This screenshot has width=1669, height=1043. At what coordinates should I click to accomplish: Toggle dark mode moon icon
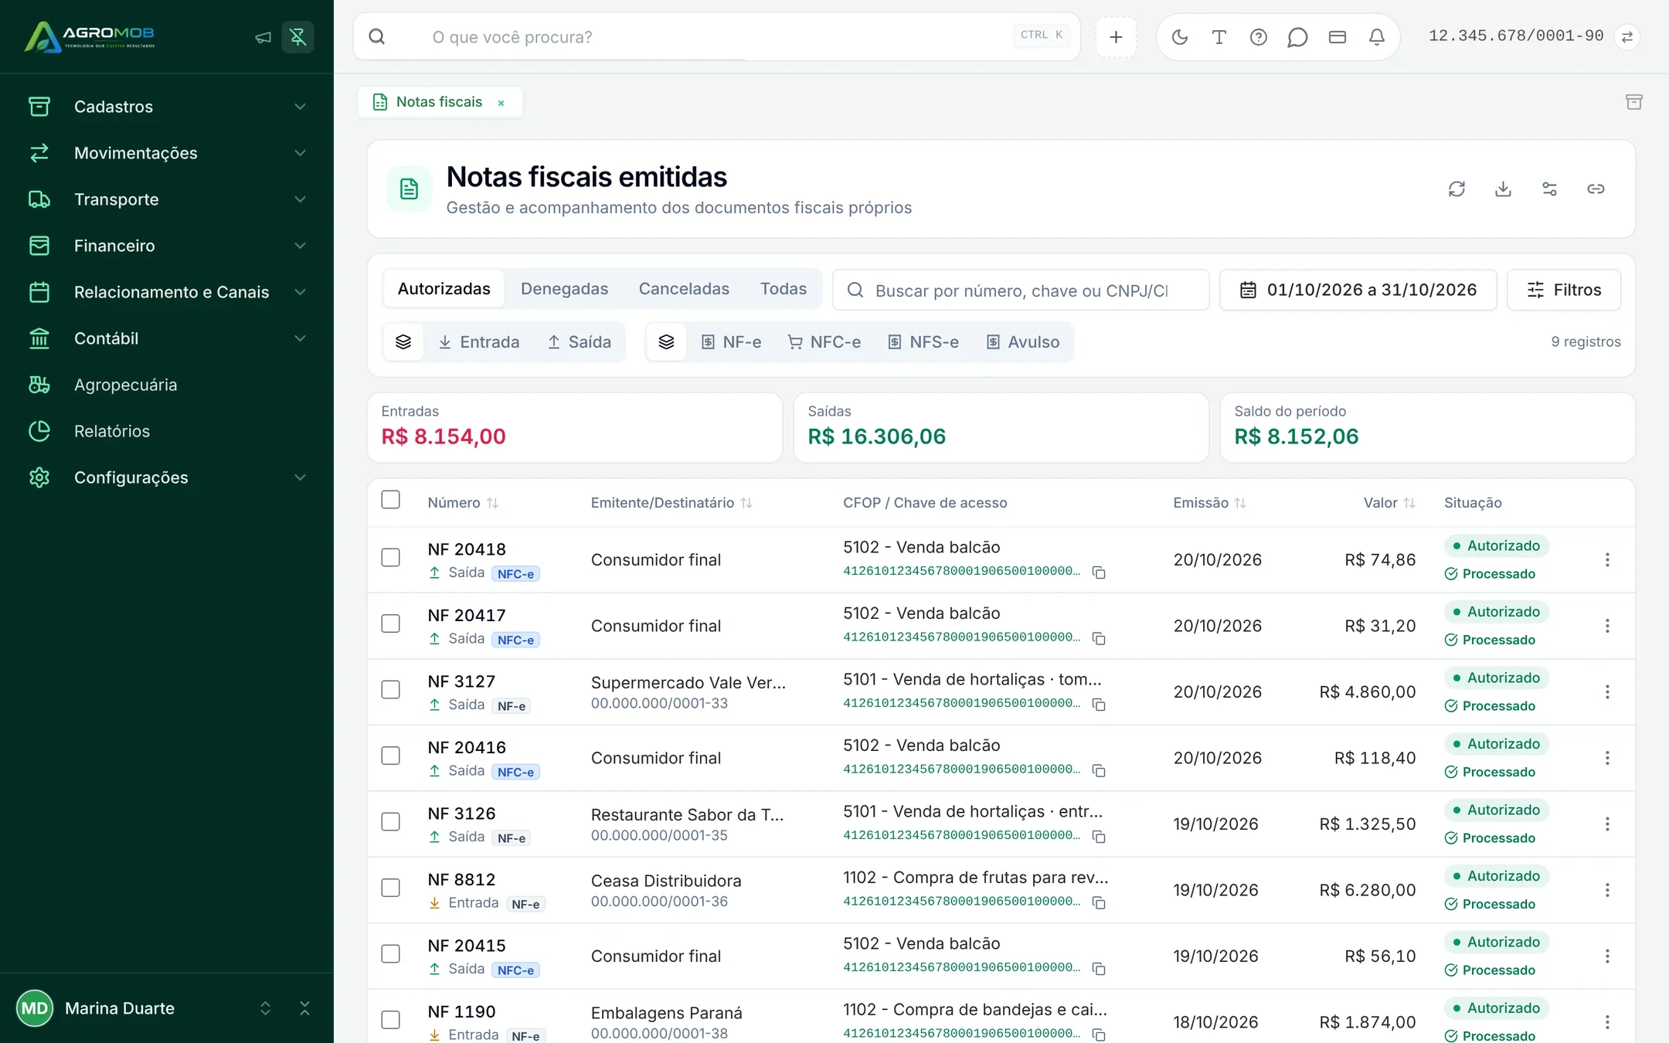tap(1180, 37)
